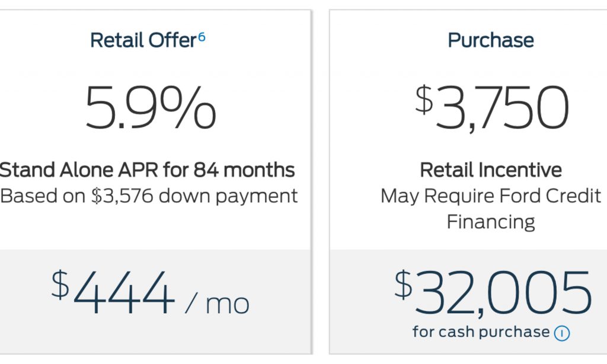
Task: Click the 3,750 incentive number
Action: 501,108
